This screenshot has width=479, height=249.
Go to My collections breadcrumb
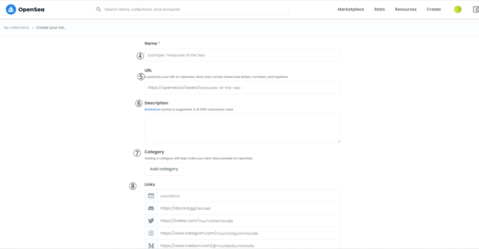click(x=17, y=27)
